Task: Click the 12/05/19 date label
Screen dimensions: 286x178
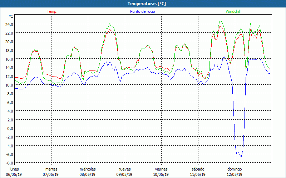Action: 235,174
